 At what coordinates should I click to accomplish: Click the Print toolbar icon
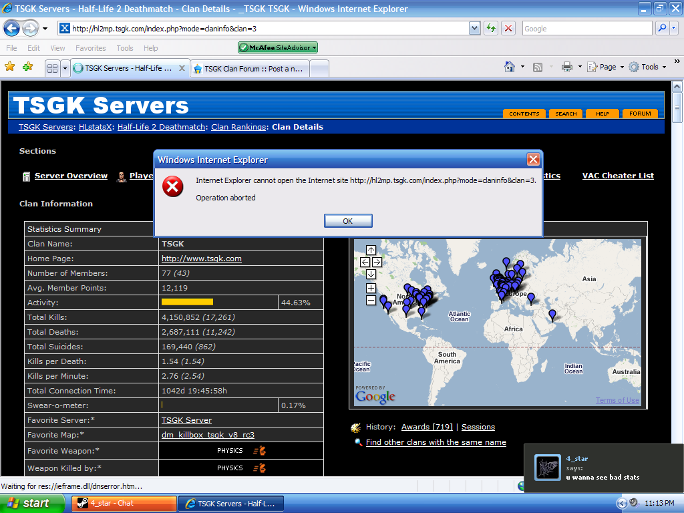566,67
